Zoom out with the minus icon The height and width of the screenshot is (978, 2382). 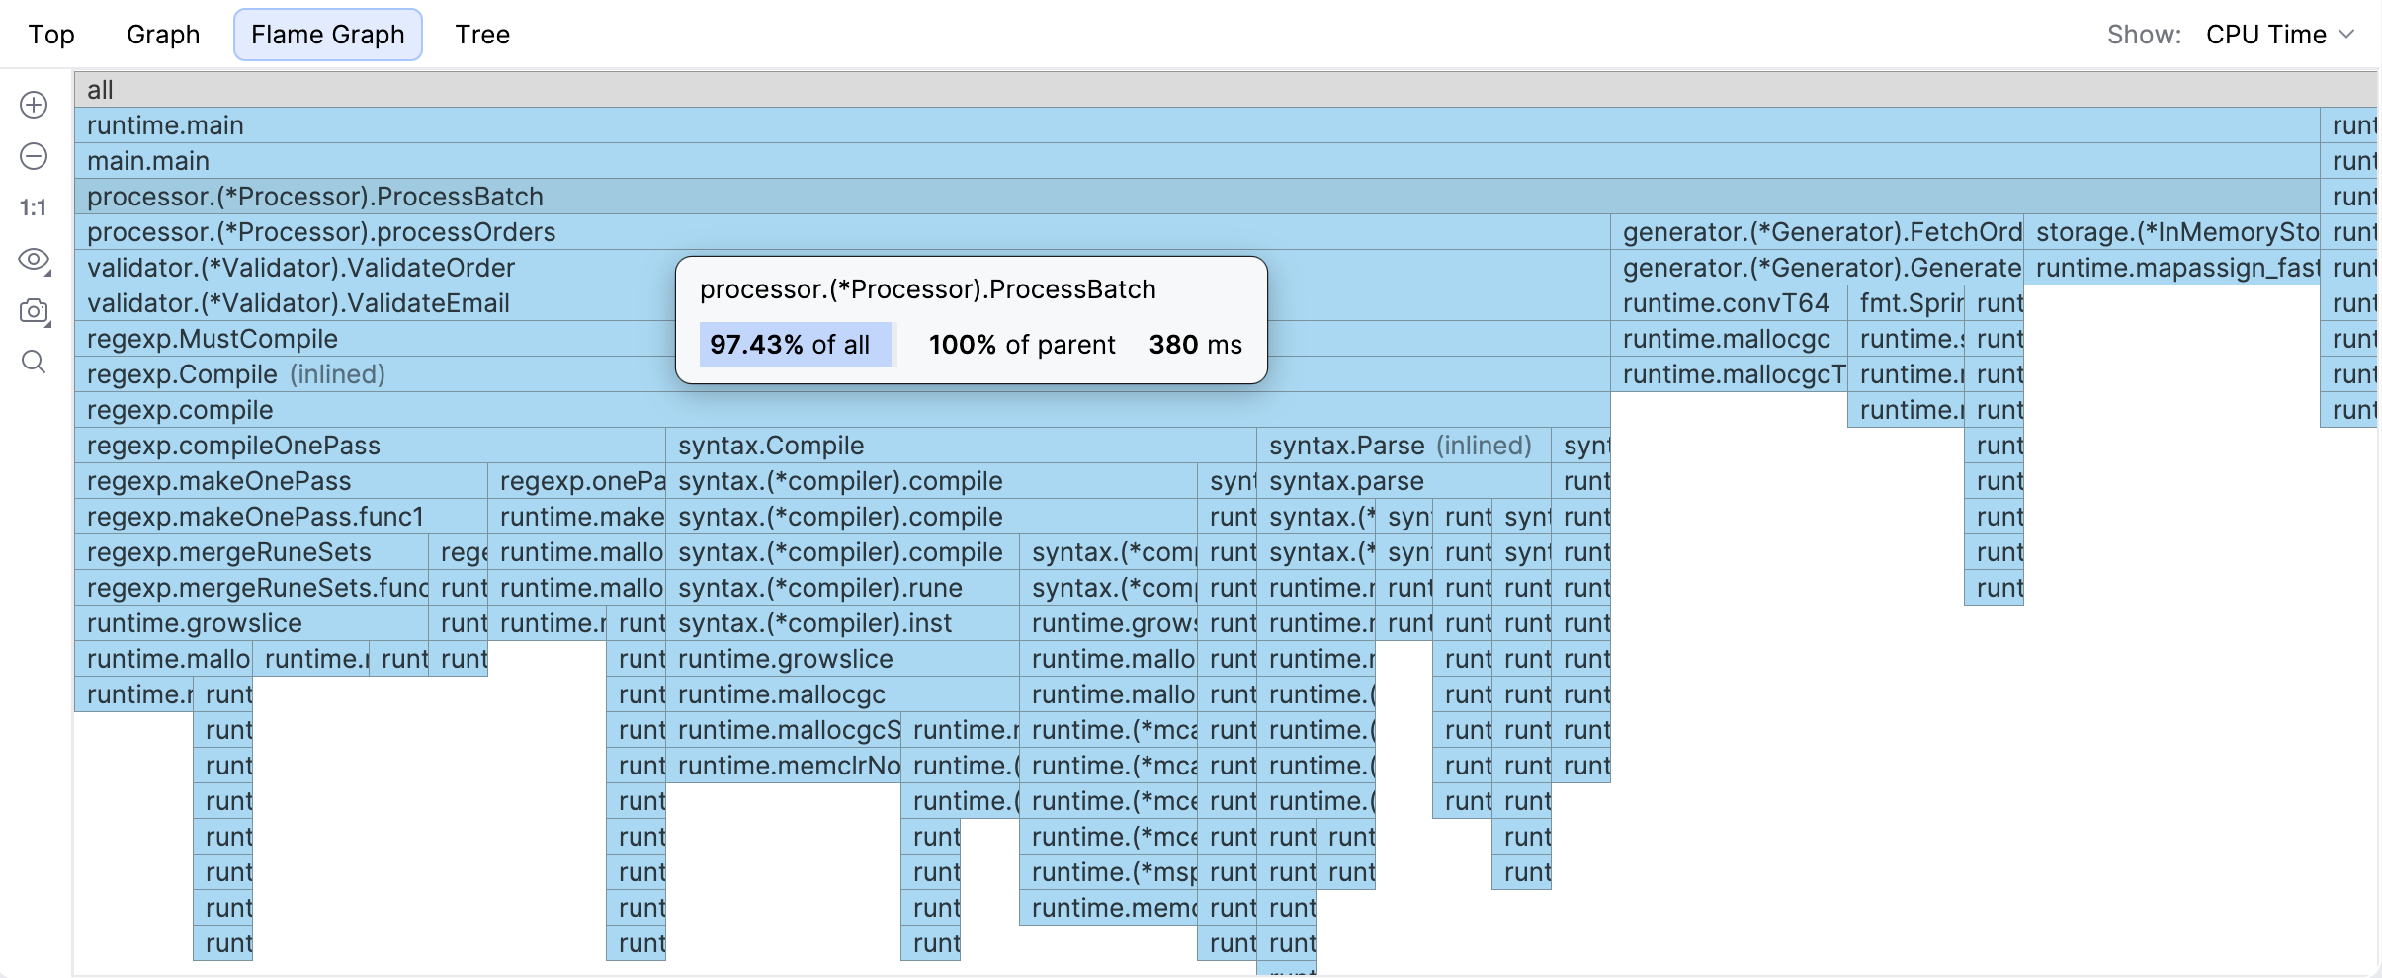point(34,156)
